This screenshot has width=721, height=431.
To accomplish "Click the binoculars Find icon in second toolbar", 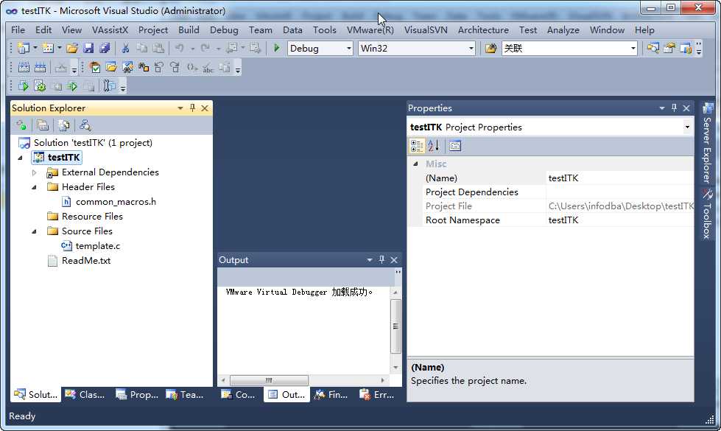I will coord(144,68).
